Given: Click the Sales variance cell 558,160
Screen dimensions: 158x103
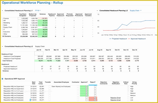Looking at the screenshot, I should tap(43, 25).
